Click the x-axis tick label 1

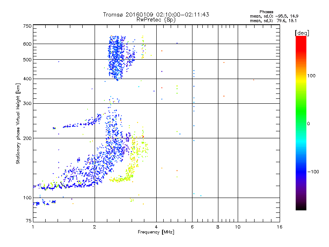point(33,227)
